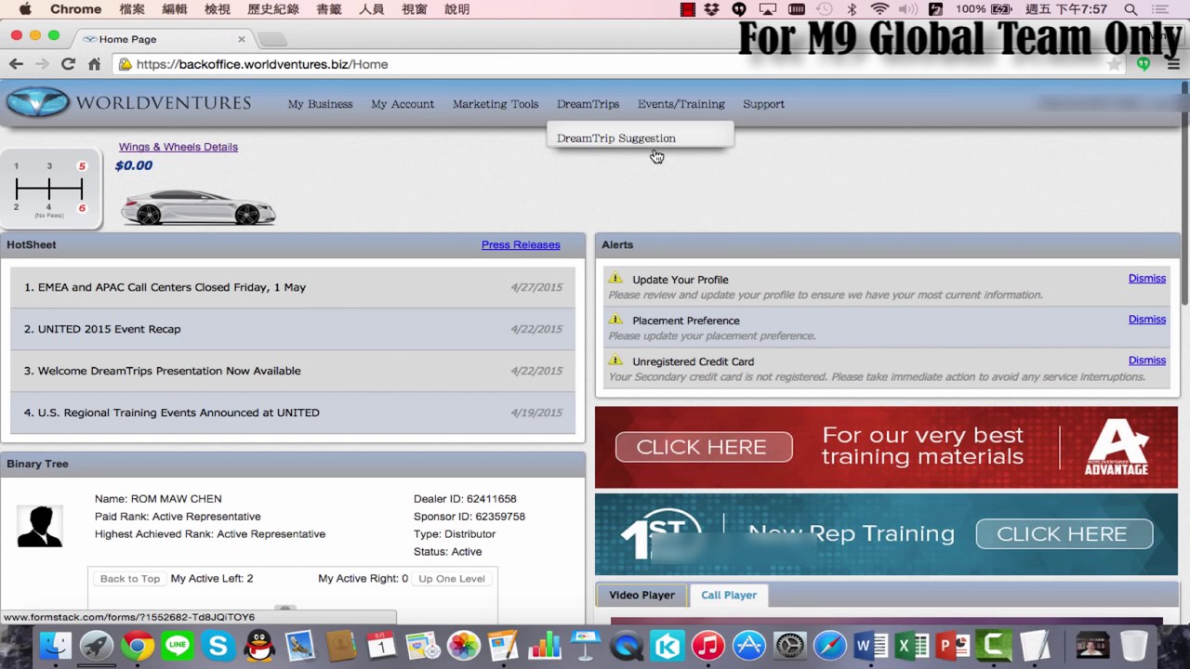Close the Home Page tab
Screen dimensions: 1190x669
point(242,39)
